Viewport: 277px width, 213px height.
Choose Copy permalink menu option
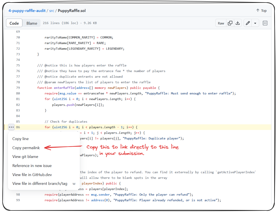[x=26, y=148]
